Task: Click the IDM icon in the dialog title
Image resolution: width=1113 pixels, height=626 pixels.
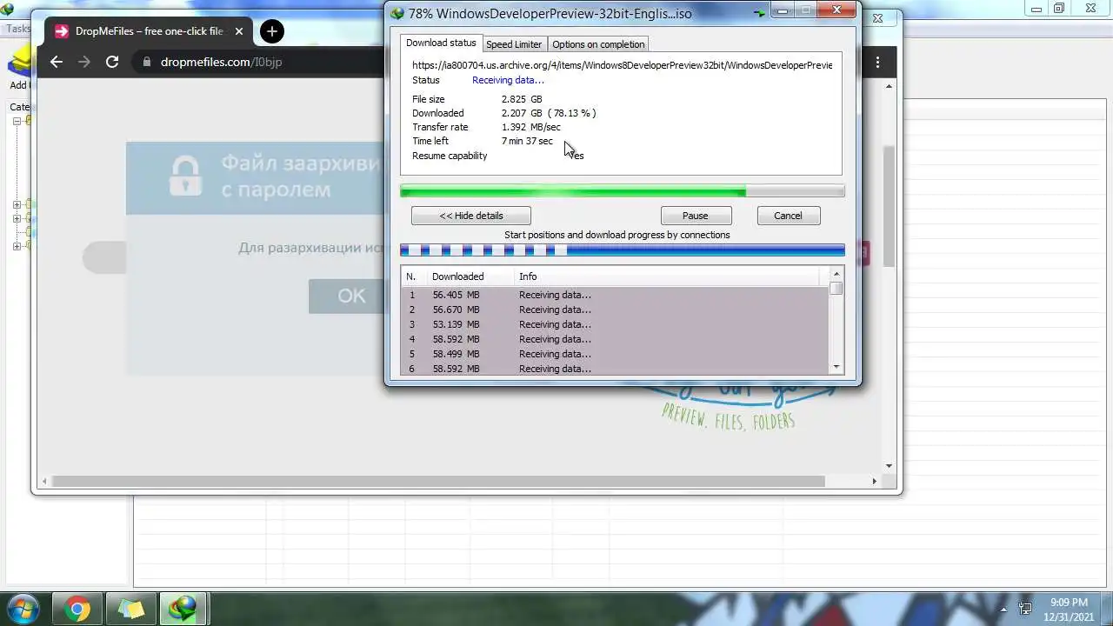Action: coord(397,13)
